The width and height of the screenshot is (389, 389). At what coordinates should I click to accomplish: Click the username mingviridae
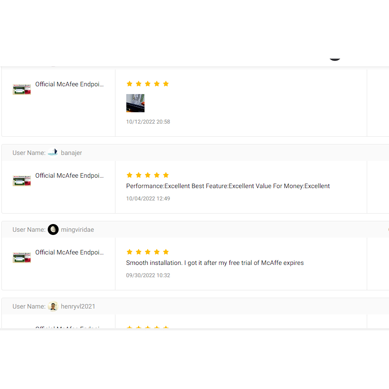(77, 229)
